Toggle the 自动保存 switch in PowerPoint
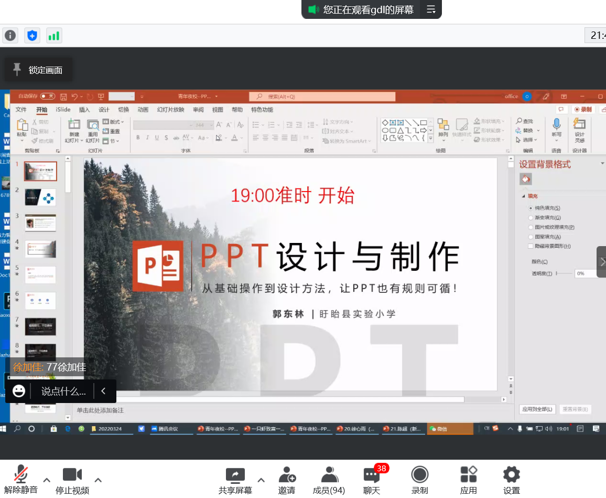The height and width of the screenshot is (498, 606). click(48, 96)
